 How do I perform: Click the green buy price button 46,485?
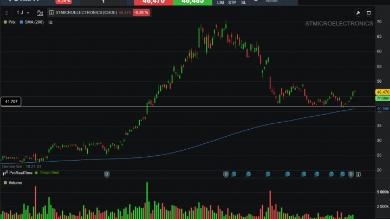[192, 2]
